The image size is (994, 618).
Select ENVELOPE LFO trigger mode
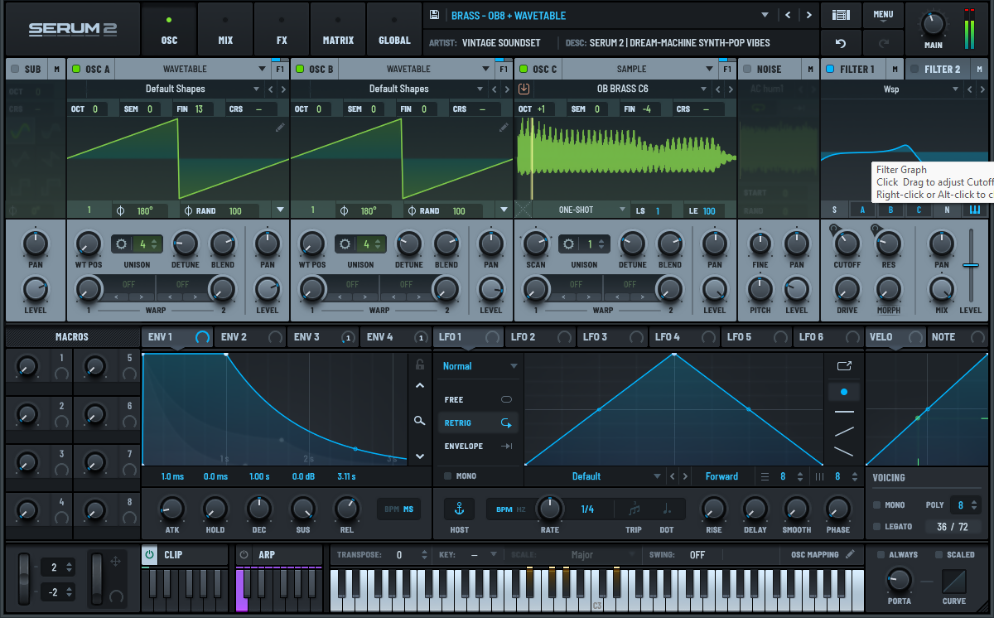[x=478, y=446]
